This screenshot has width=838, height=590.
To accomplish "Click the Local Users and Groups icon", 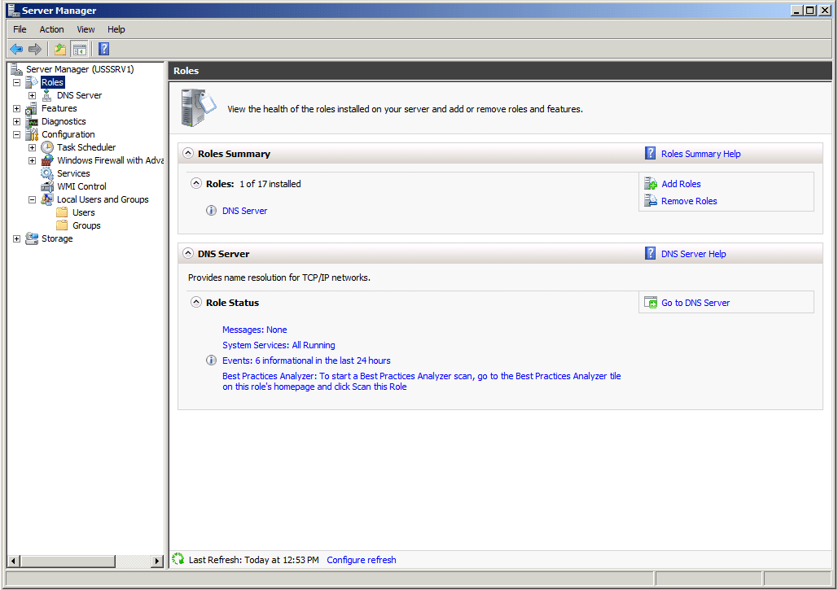I will pos(47,199).
